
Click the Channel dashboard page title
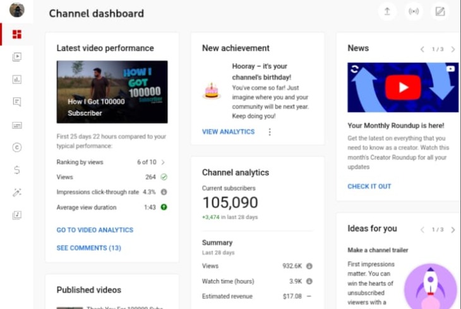tap(97, 13)
